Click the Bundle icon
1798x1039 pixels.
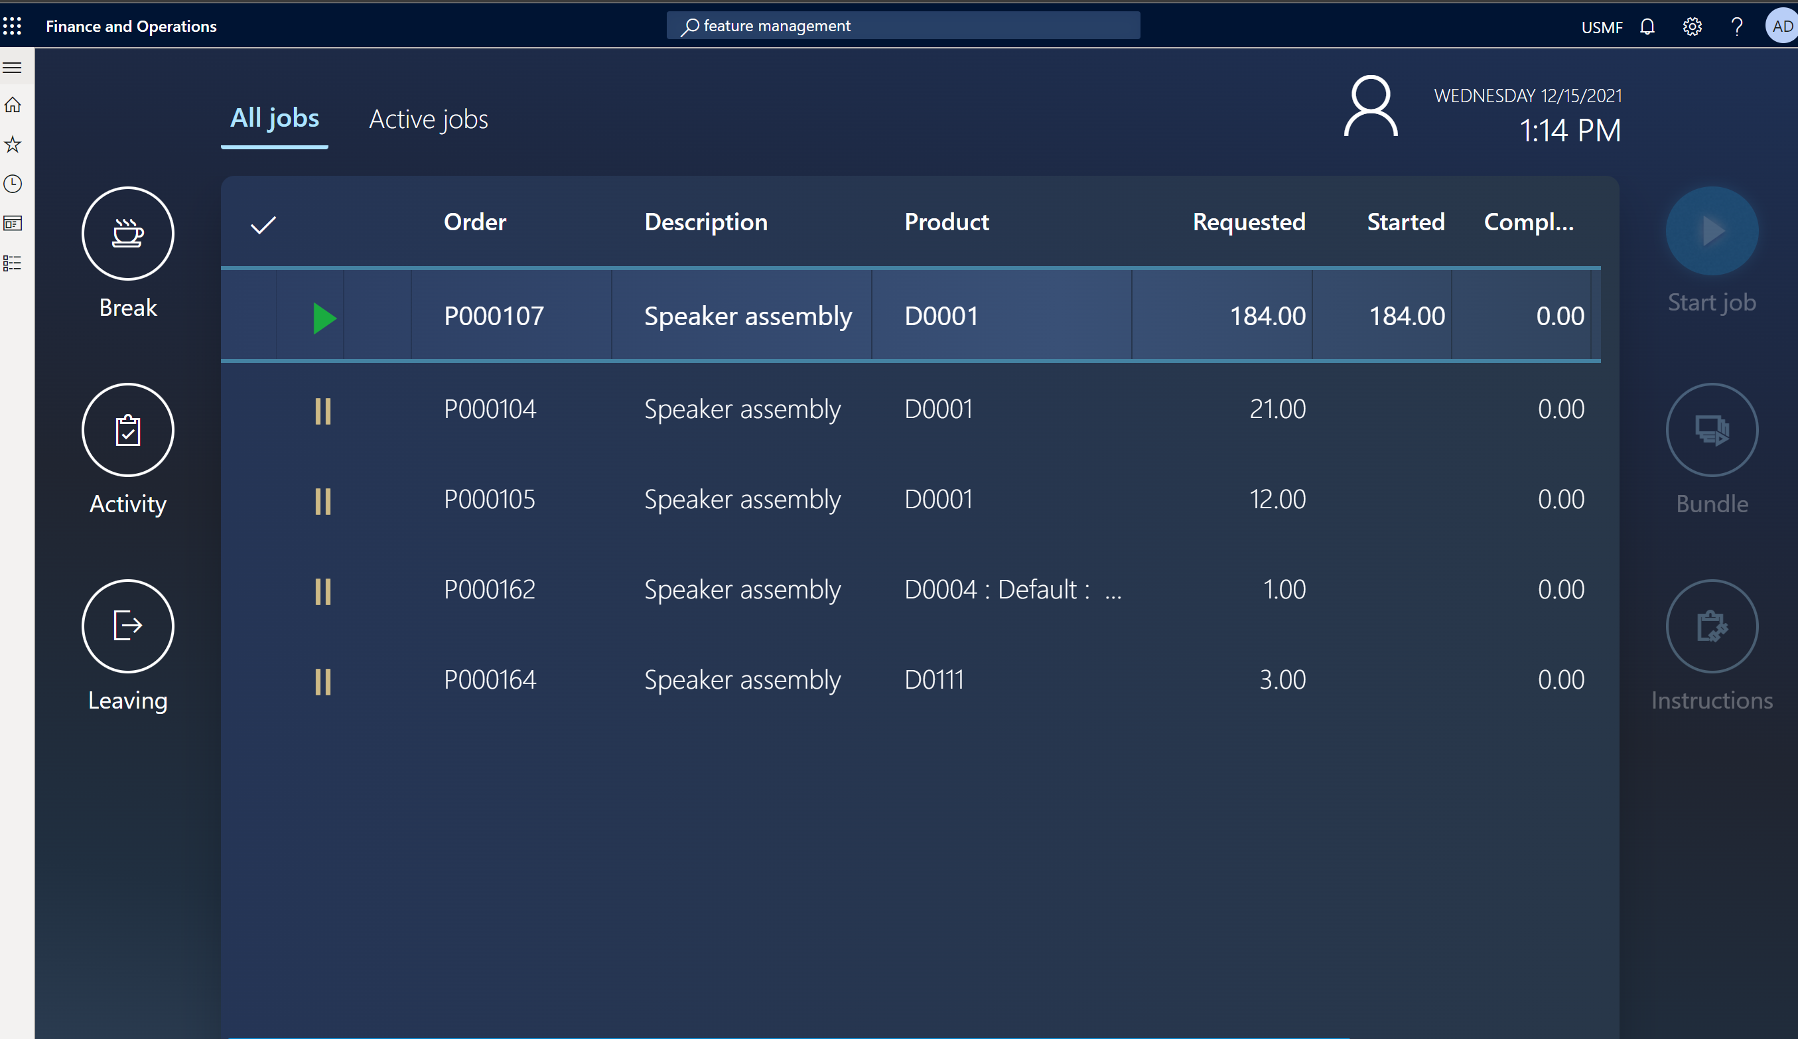[x=1711, y=431]
